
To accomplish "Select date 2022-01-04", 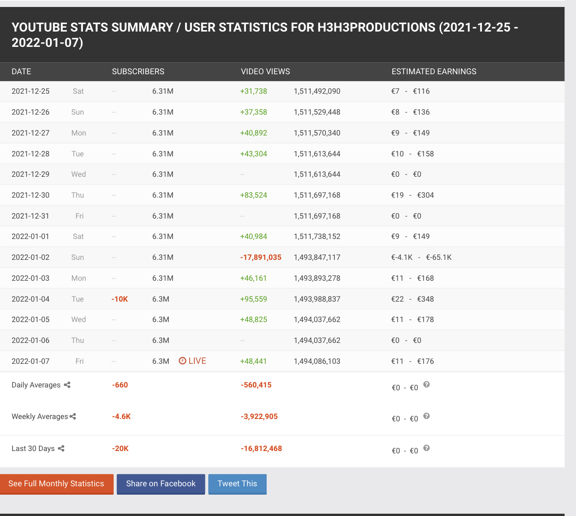I will [x=31, y=299].
